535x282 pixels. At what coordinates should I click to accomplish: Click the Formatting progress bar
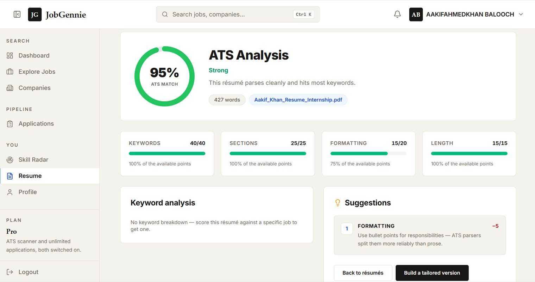pyautogui.click(x=369, y=153)
